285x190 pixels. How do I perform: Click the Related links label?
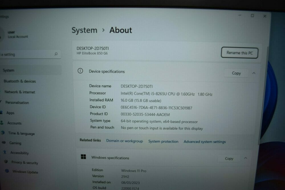click(90, 140)
